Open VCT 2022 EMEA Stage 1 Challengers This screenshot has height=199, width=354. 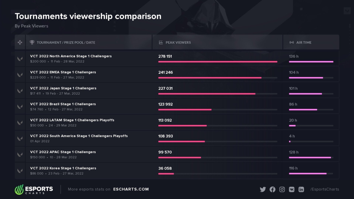tap(63, 72)
